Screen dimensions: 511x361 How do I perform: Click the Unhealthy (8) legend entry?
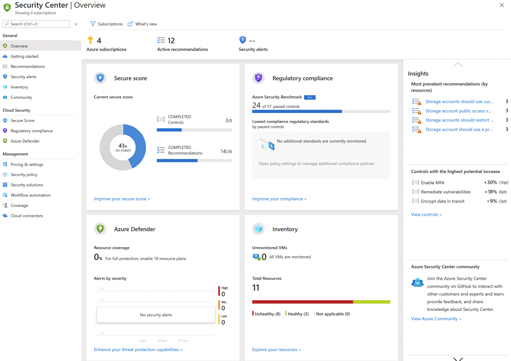click(266, 314)
